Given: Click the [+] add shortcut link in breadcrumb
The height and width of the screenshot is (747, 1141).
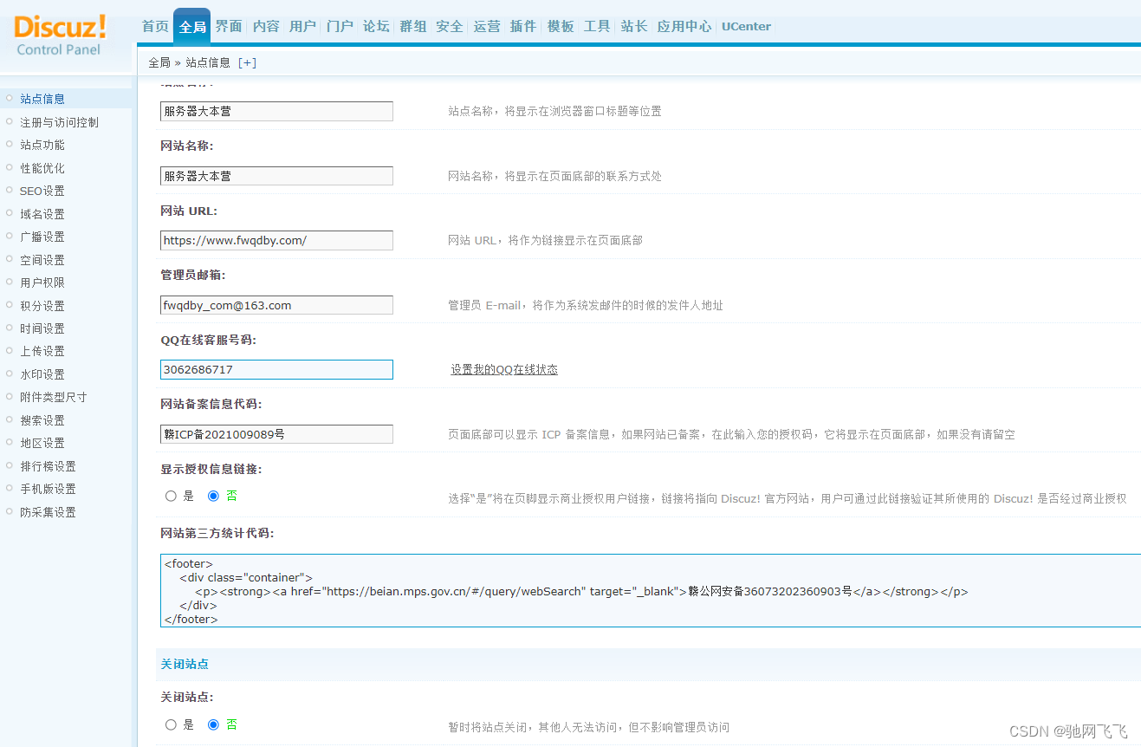Looking at the screenshot, I should point(247,62).
